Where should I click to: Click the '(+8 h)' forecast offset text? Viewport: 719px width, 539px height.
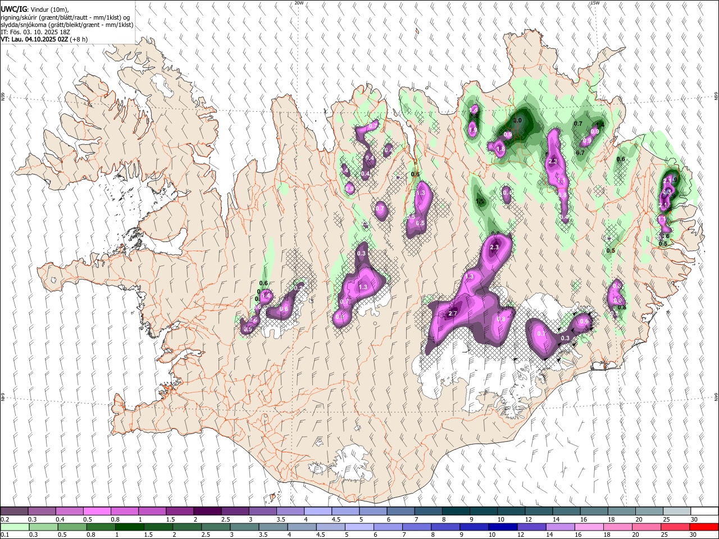click(x=80, y=40)
